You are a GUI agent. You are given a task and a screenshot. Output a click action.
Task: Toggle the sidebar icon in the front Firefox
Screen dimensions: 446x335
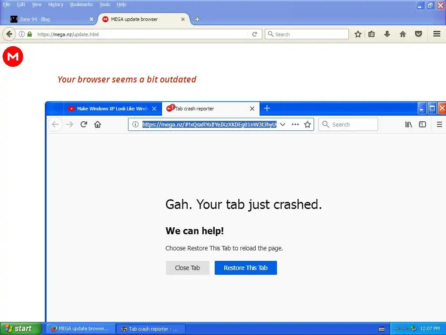422,124
